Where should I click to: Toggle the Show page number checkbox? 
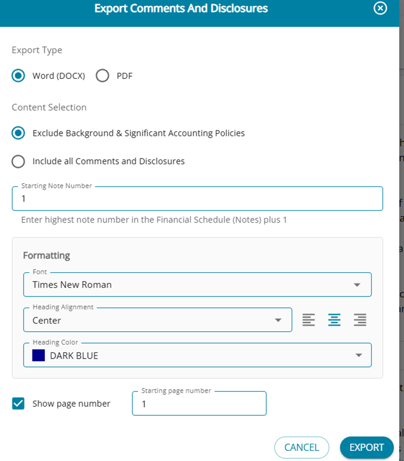point(18,403)
